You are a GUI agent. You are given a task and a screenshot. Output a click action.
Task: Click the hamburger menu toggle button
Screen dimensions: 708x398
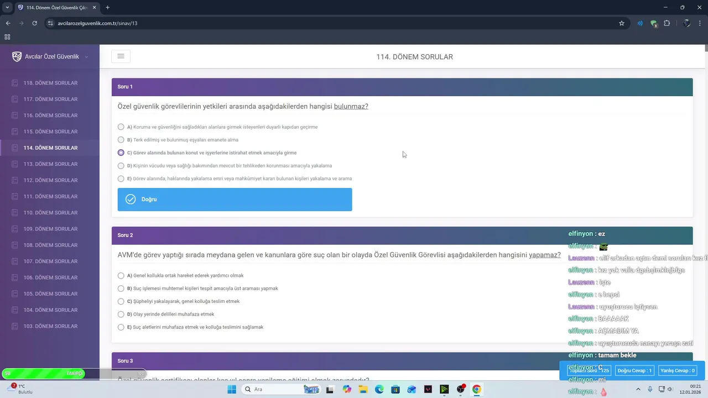121,56
